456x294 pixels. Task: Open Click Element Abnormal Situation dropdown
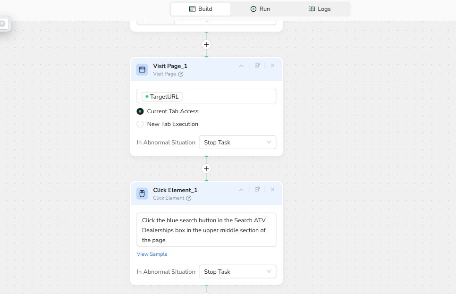pos(237,272)
